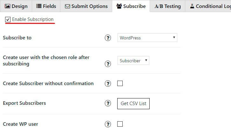231x134 pixels.
Task: Click the image icon on Design tab
Action: 7,6
